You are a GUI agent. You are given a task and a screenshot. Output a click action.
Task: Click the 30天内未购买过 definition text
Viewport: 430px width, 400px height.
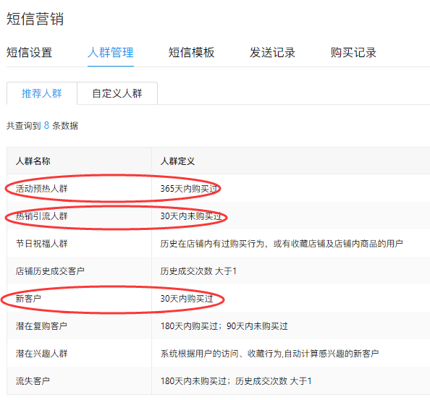point(191,216)
